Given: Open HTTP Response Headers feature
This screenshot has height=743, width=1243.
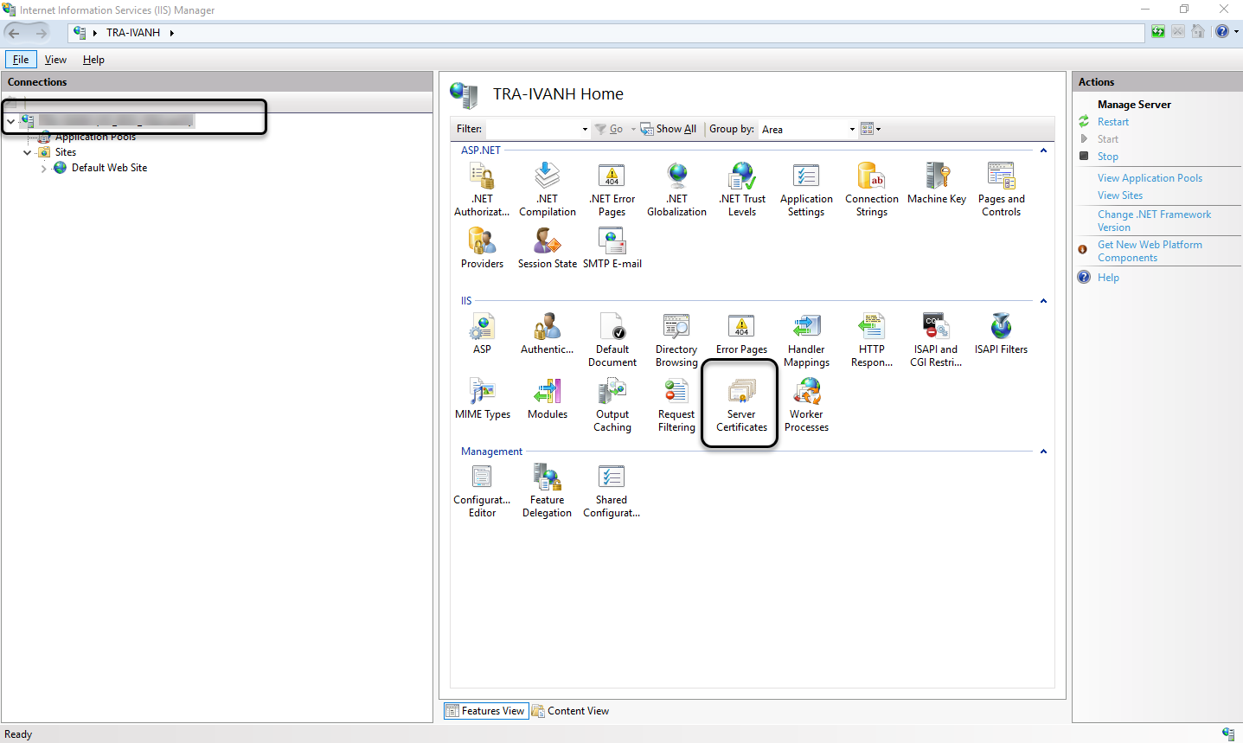Looking at the screenshot, I should pyautogui.click(x=871, y=340).
